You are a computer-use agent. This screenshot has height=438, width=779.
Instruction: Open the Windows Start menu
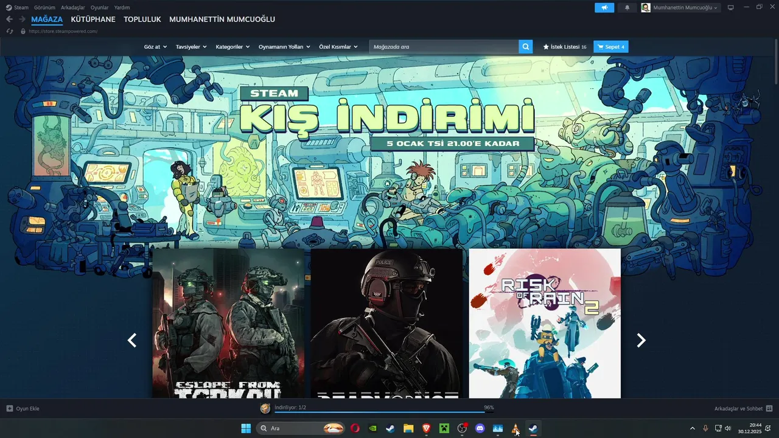[246, 428]
